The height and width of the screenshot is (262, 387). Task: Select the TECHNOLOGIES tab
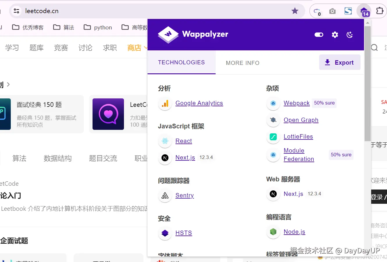181,62
